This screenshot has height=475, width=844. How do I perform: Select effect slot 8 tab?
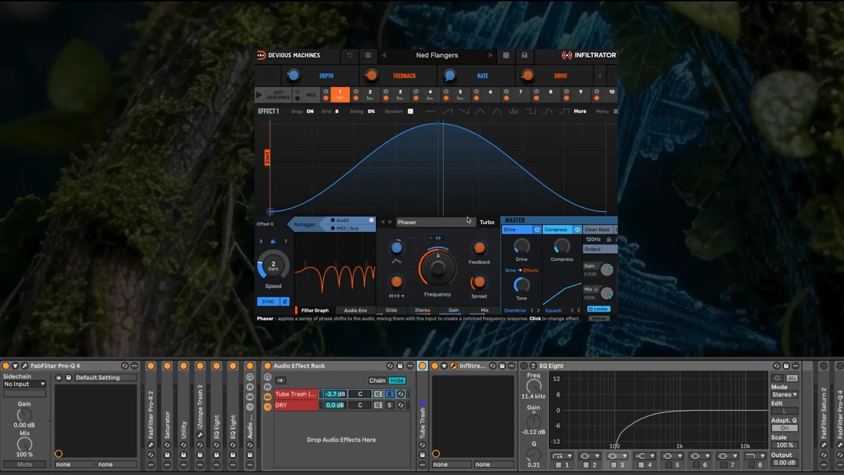[x=550, y=94]
